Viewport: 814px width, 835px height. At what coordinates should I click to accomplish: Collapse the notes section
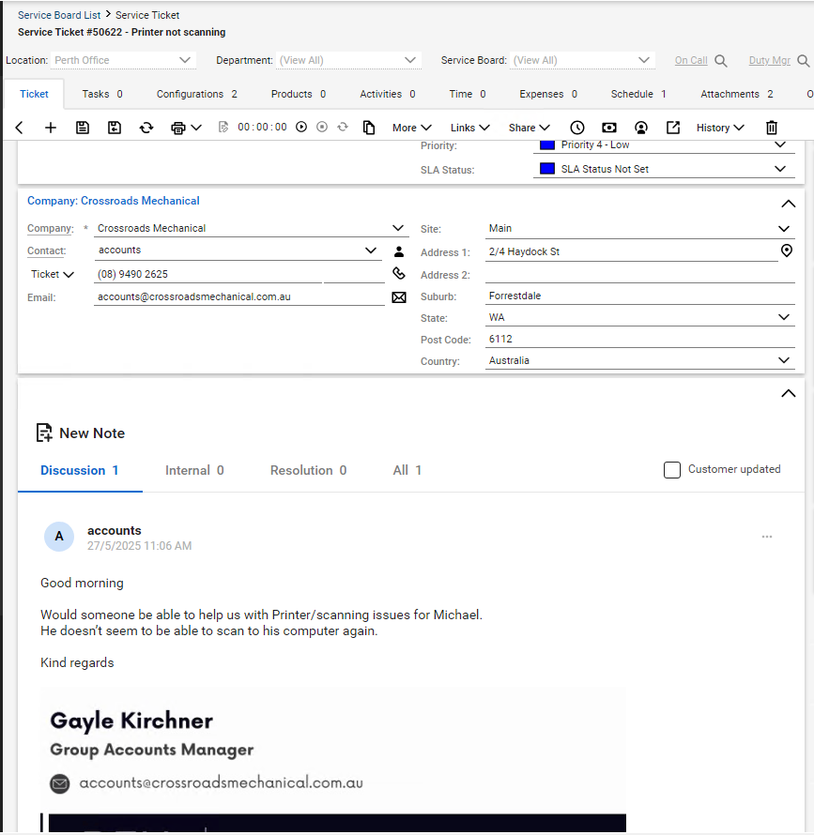point(789,393)
